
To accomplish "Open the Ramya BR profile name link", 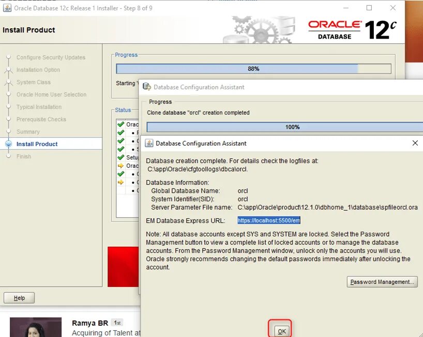I will click(x=90, y=323).
